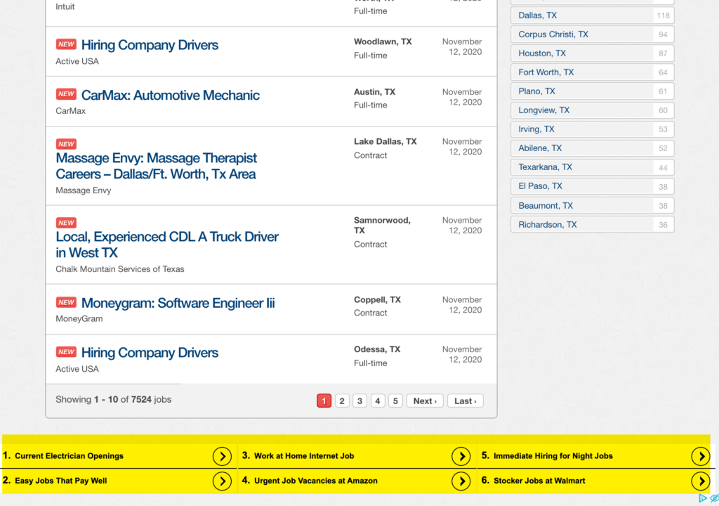719x506 pixels.
Task: Go to results page 3
Action: [359, 401]
